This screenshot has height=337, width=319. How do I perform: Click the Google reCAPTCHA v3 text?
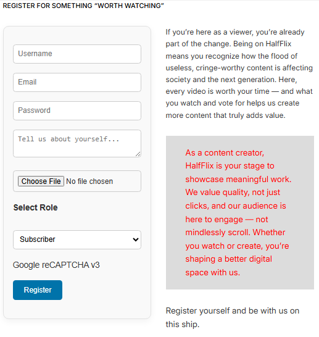(56, 265)
